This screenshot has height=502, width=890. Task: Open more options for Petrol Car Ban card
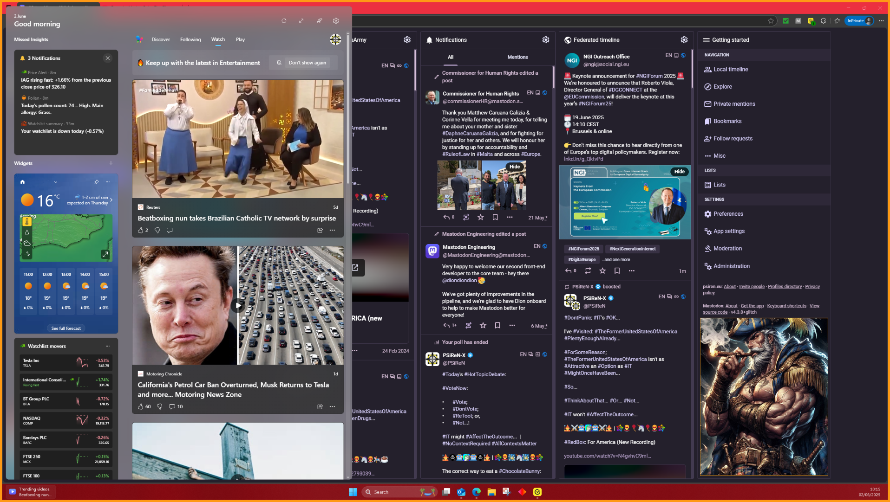coord(332,406)
